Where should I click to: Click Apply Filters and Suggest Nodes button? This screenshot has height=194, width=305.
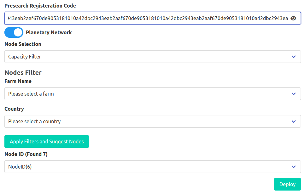click(x=47, y=141)
